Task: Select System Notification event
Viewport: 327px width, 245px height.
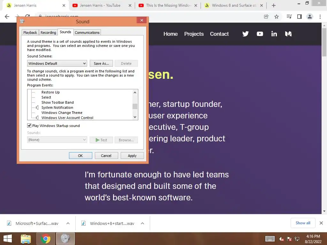Action: coord(57,108)
